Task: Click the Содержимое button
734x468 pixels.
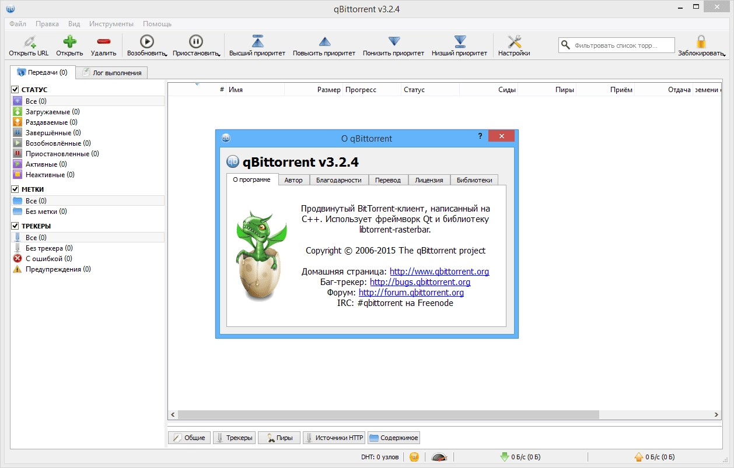Action: (x=394, y=438)
